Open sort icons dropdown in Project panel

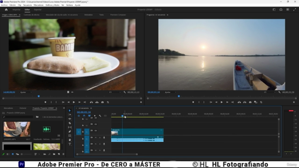tap(37, 154)
